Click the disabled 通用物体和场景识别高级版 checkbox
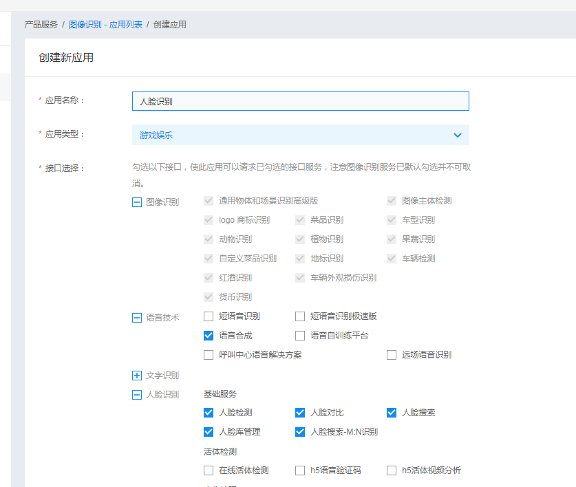576x487 pixels. tap(209, 201)
